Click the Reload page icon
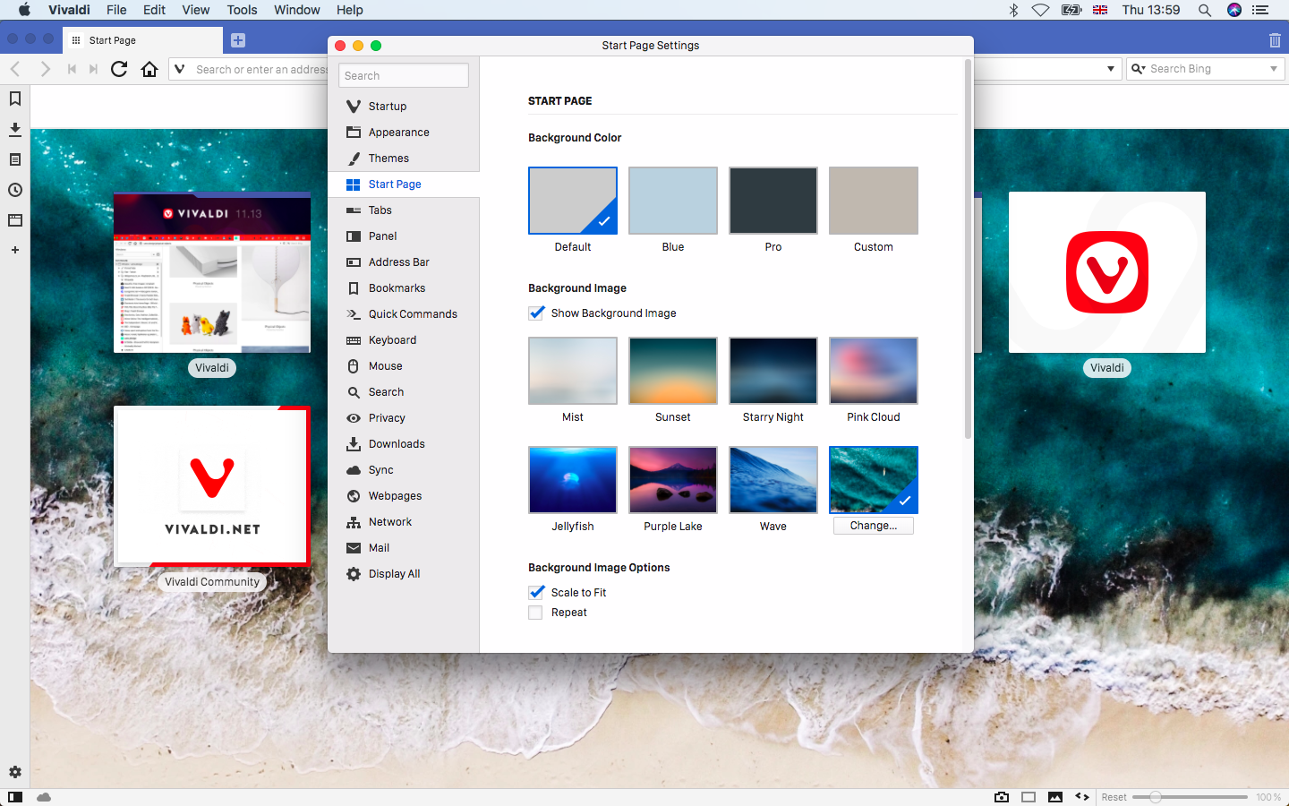 [x=119, y=69]
